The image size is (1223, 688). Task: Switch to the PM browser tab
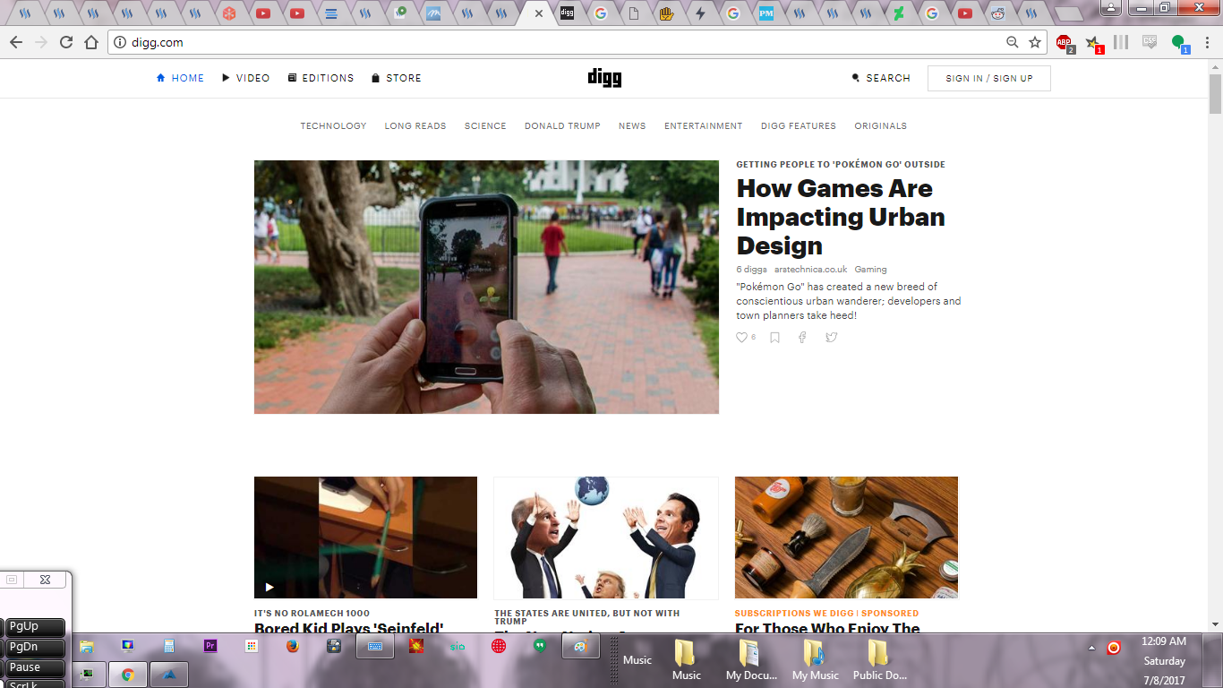pyautogui.click(x=766, y=13)
